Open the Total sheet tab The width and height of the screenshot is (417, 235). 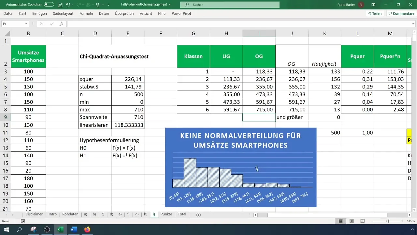click(182, 214)
